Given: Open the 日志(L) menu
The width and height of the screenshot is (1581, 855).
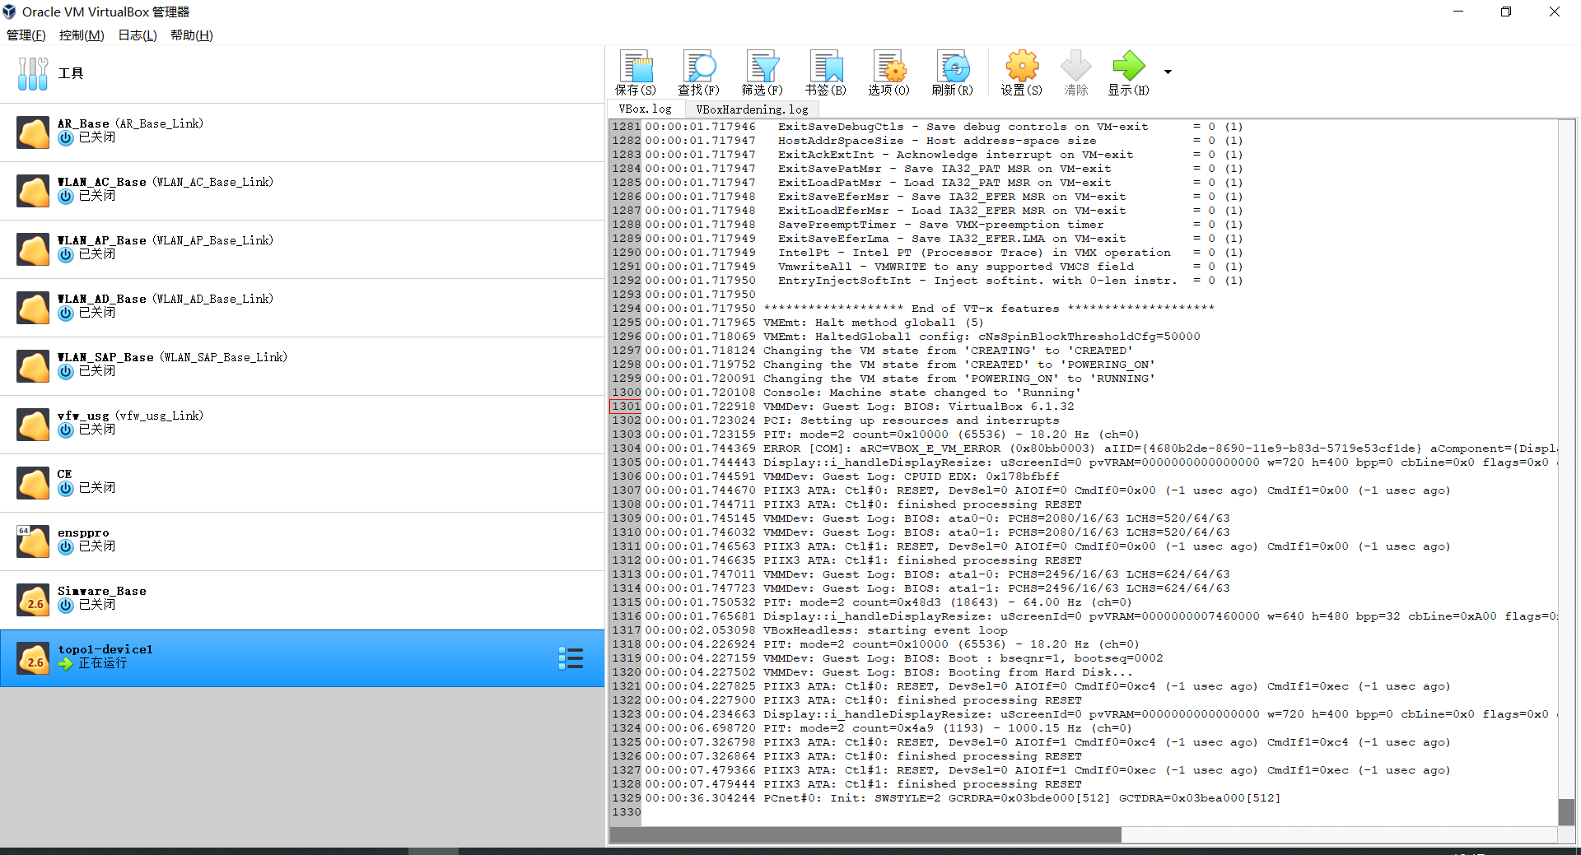Looking at the screenshot, I should pos(138,35).
